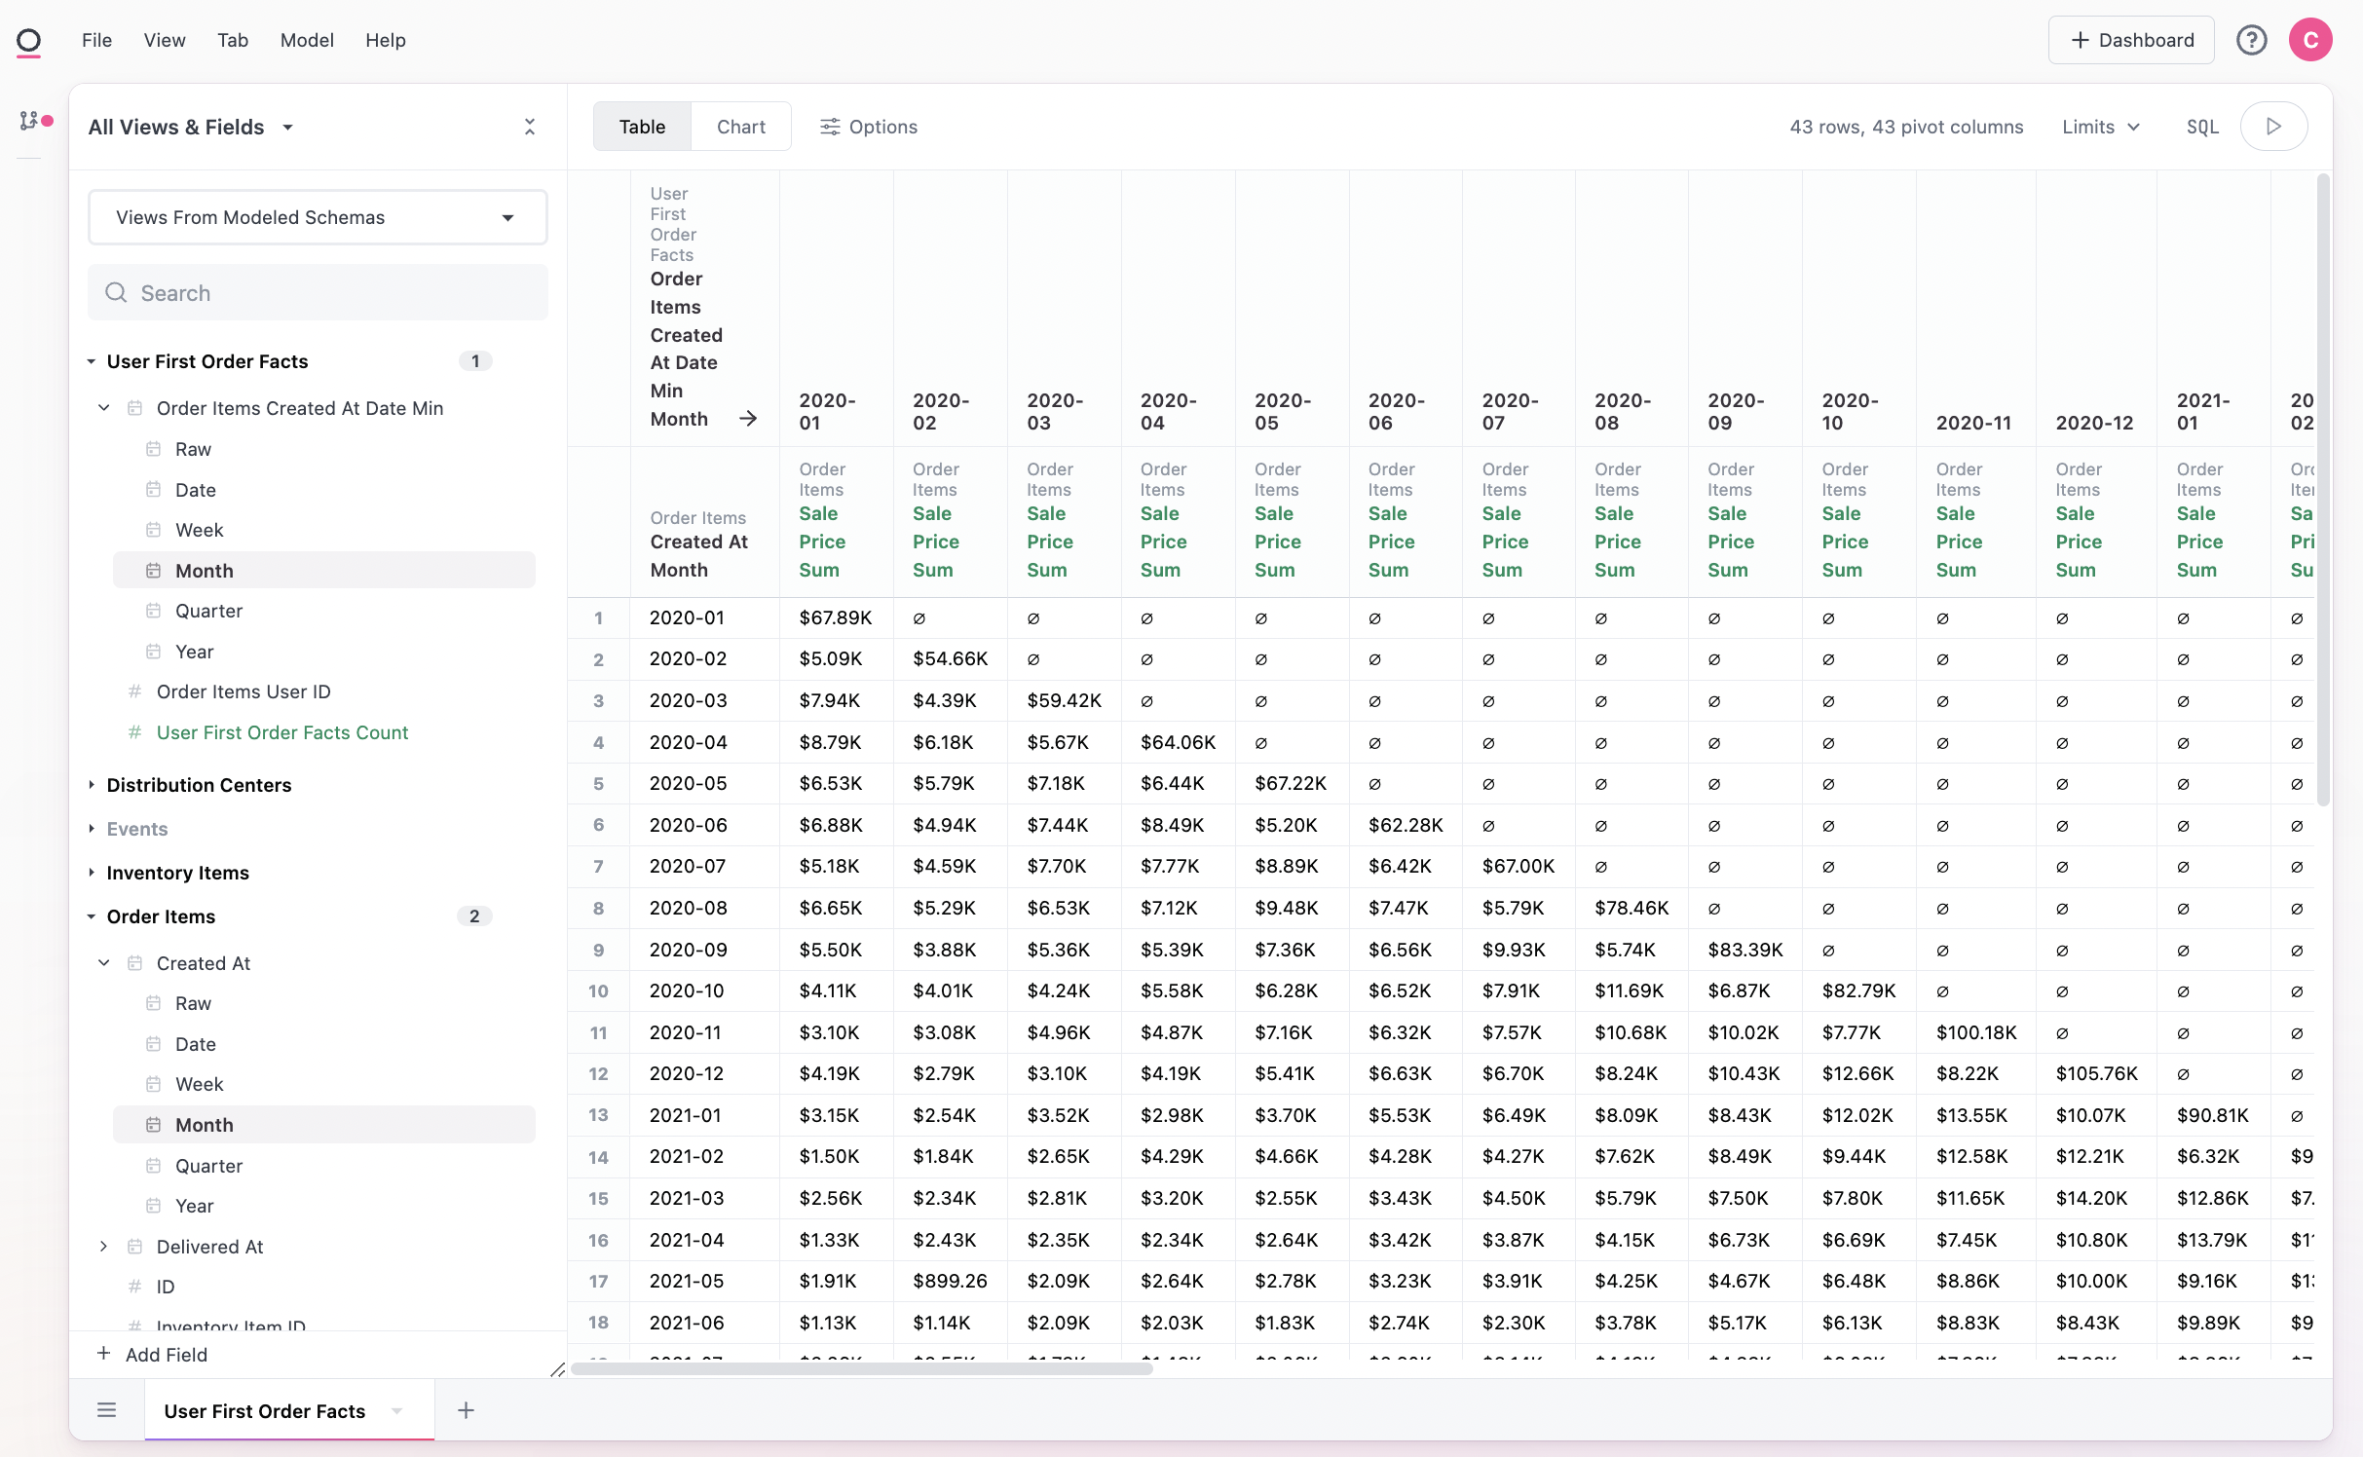Click the run query play button
Image resolution: width=2363 pixels, height=1457 pixels.
click(2272, 127)
